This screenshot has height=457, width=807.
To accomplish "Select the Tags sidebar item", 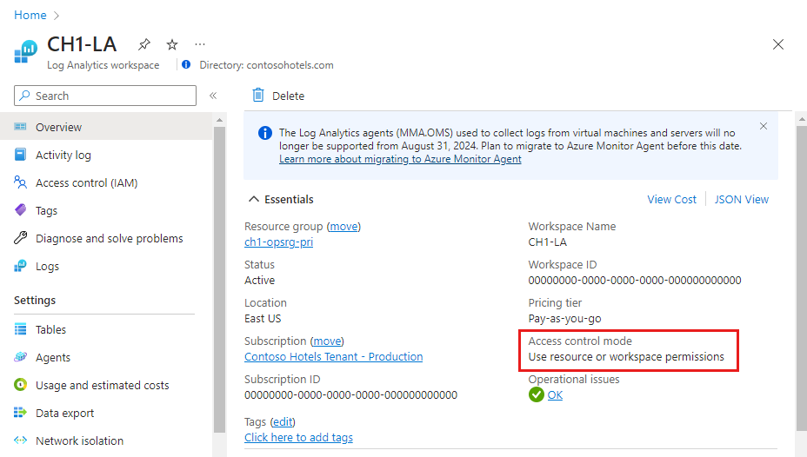I will click(46, 210).
